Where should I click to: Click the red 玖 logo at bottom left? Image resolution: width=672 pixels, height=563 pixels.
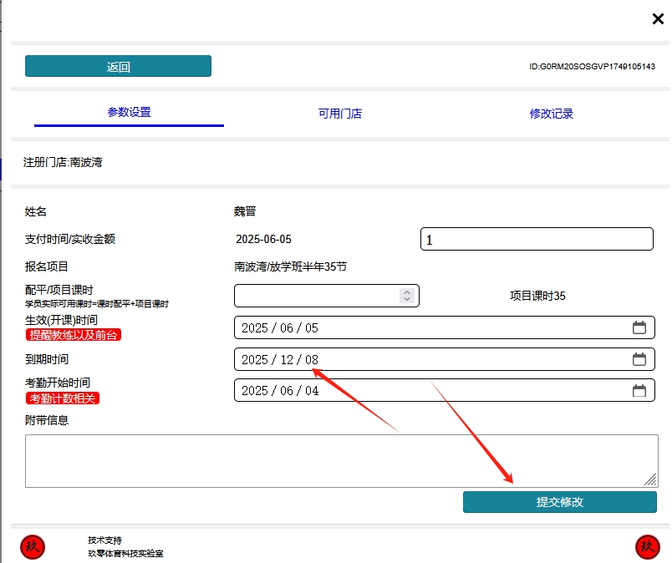(33, 547)
